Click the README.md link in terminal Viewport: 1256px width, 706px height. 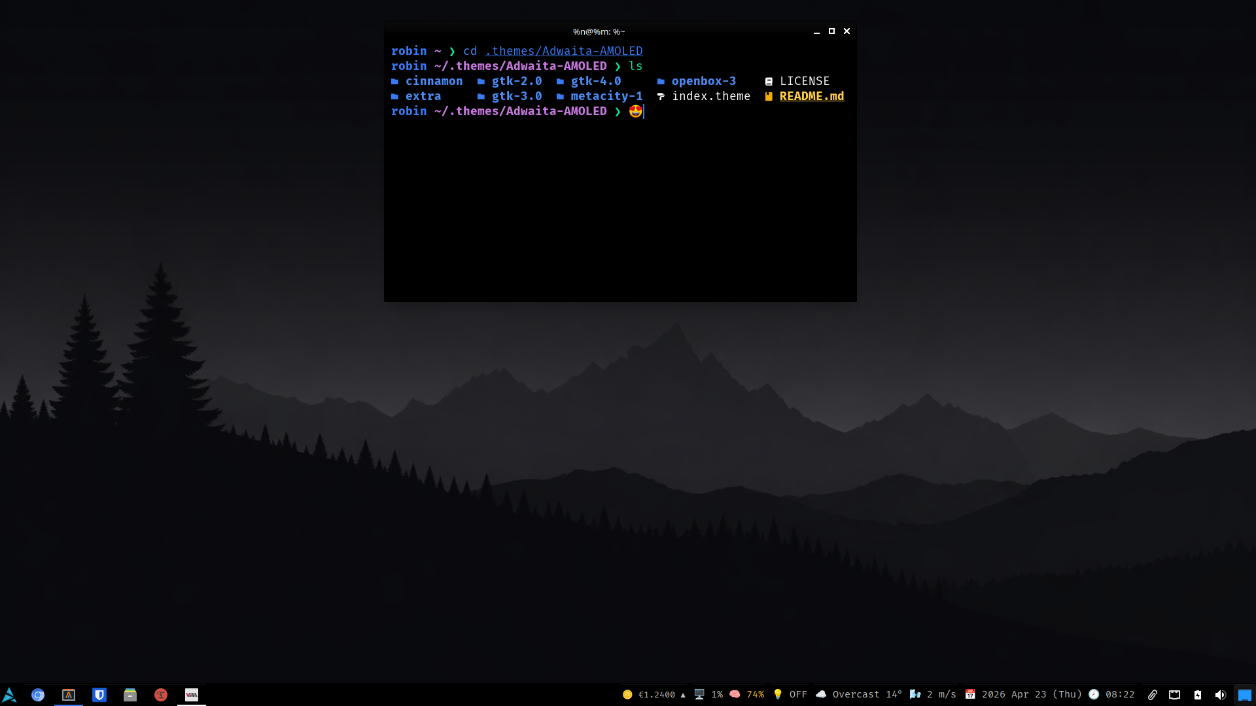(812, 96)
